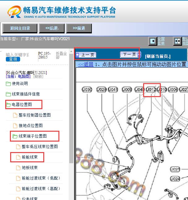Click the 前舱线束 document icon
The width and height of the screenshot is (188, 200).
[x=18, y=157]
